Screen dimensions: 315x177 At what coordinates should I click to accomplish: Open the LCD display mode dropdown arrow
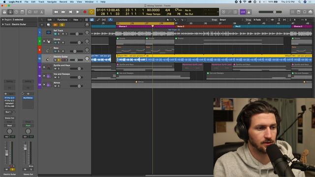point(218,12)
